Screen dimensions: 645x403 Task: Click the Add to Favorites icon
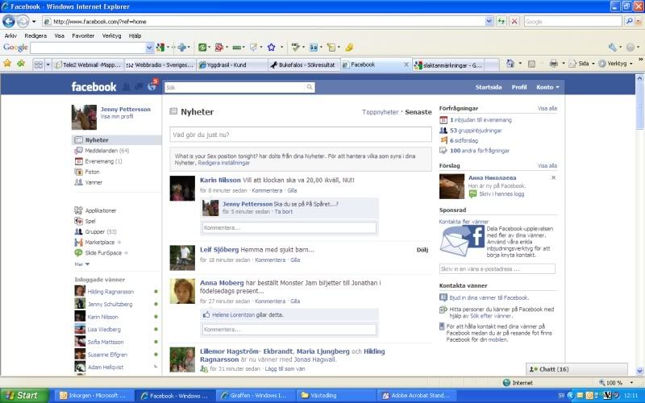pyautogui.click(x=21, y=64)
